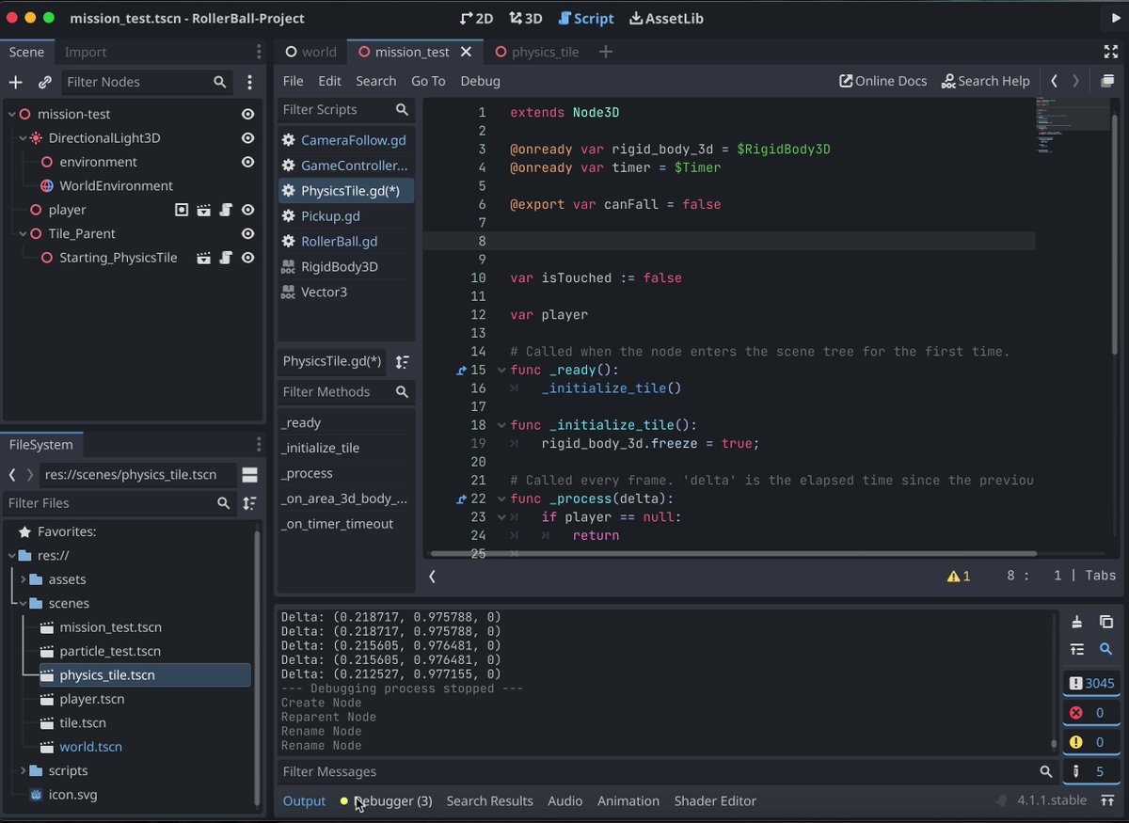
Task: Toggle distraction-free mode in script editor
Action: tap(1110, 52)
